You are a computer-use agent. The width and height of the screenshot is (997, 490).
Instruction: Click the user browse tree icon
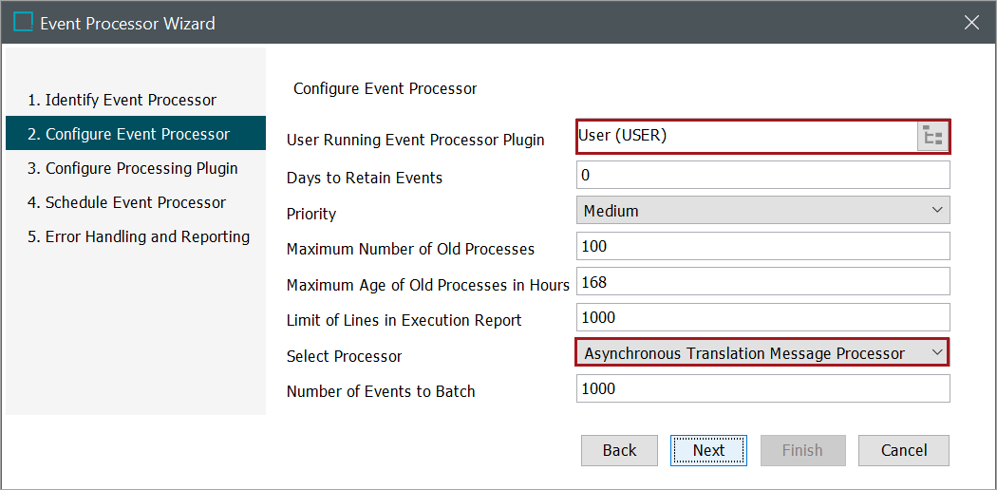point(932,137)
